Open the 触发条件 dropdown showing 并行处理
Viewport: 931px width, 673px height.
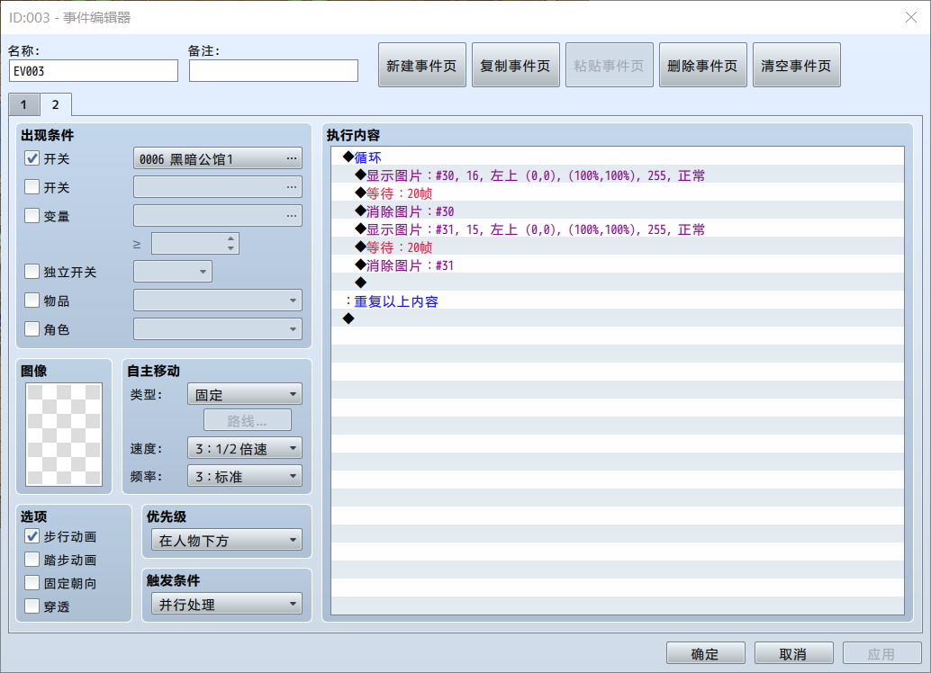226,604
